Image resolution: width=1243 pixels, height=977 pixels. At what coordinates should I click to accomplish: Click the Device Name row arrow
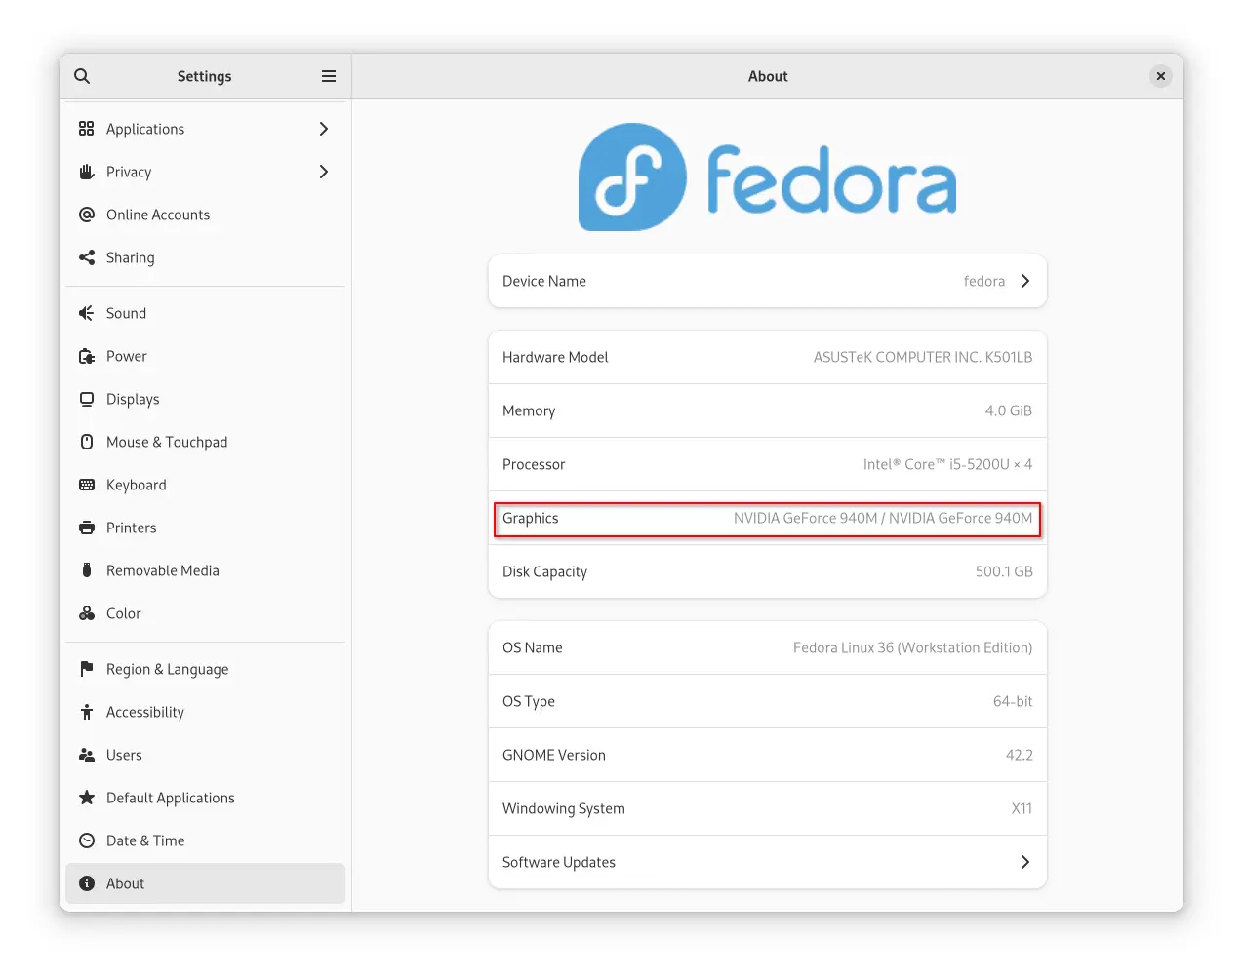(1024, 281)
